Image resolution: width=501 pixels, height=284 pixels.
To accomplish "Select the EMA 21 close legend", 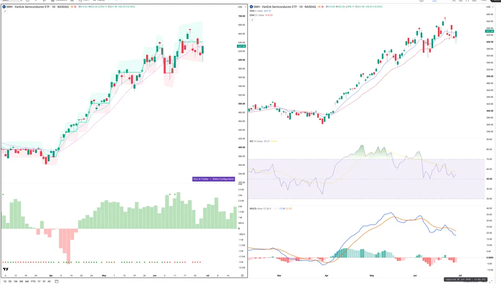I will [256, 15].
